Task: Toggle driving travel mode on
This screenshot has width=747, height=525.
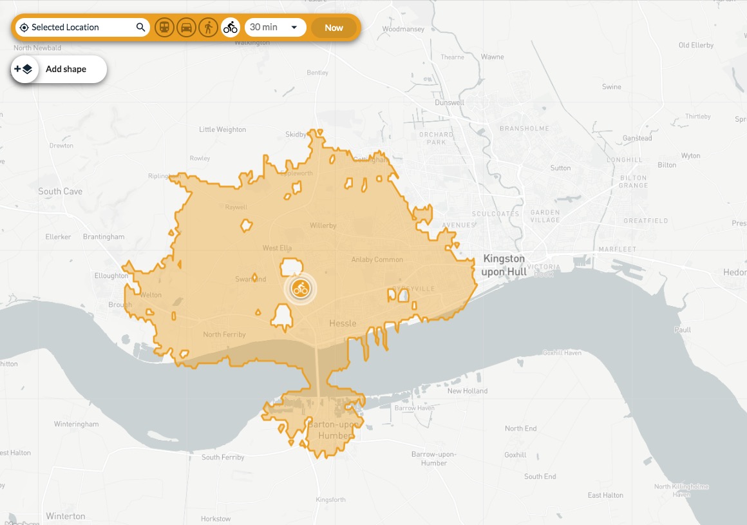Action: [186, 27]
